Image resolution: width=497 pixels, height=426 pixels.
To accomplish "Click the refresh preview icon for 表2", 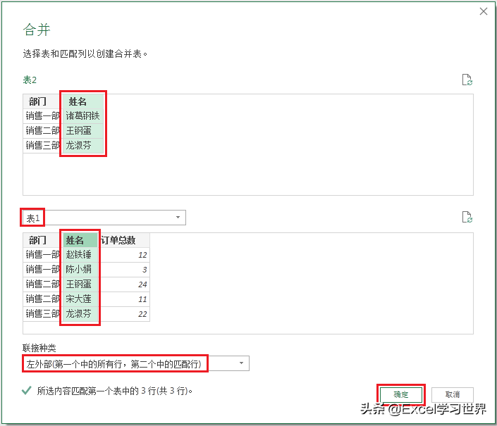I will coord(467,80).
